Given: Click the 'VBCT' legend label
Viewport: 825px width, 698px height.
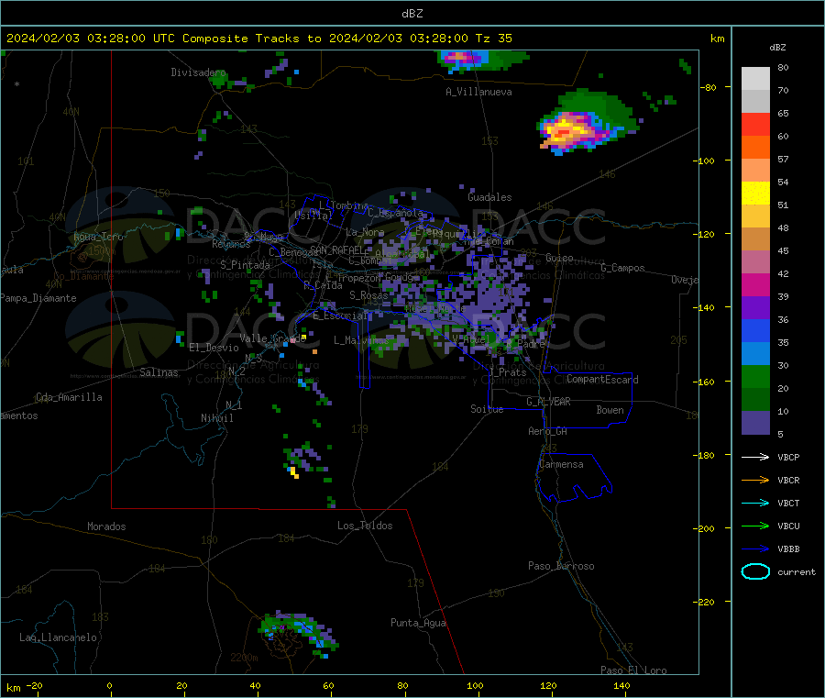Looking at the screenshot, I should (x=788, y=503).
